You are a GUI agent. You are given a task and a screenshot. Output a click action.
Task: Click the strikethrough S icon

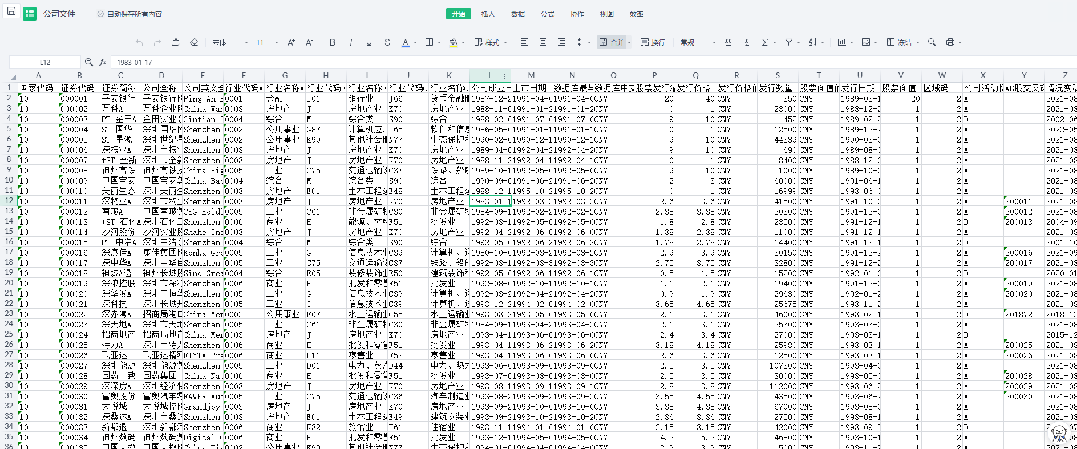(x=387, y=42)
